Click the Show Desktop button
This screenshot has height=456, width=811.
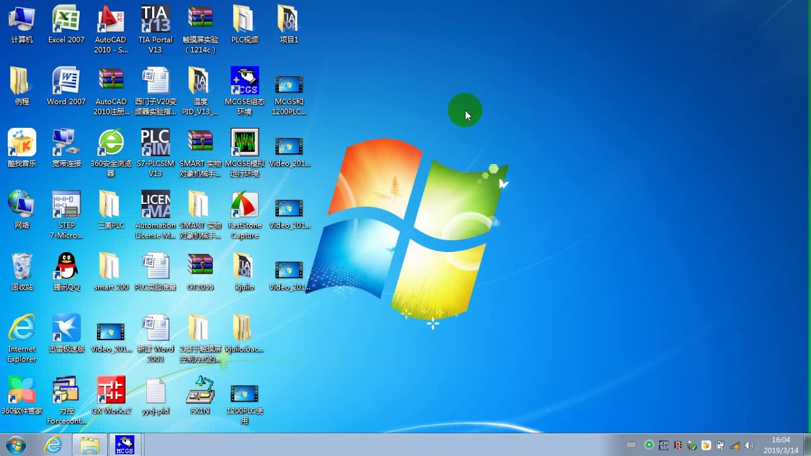coord(806,445)
